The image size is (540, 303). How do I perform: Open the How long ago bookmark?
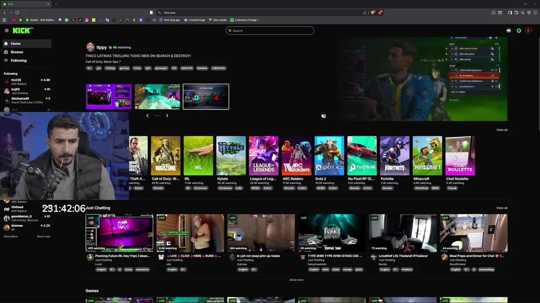(x=169, y=20)
